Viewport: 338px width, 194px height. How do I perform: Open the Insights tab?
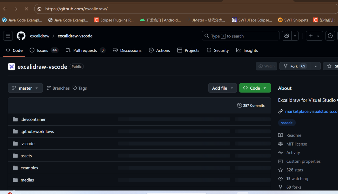(247, 50)
